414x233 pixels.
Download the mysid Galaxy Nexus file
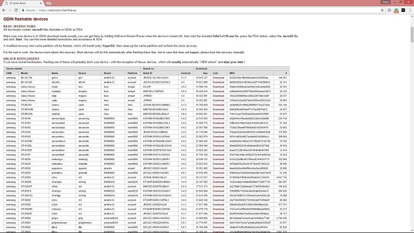218,87
